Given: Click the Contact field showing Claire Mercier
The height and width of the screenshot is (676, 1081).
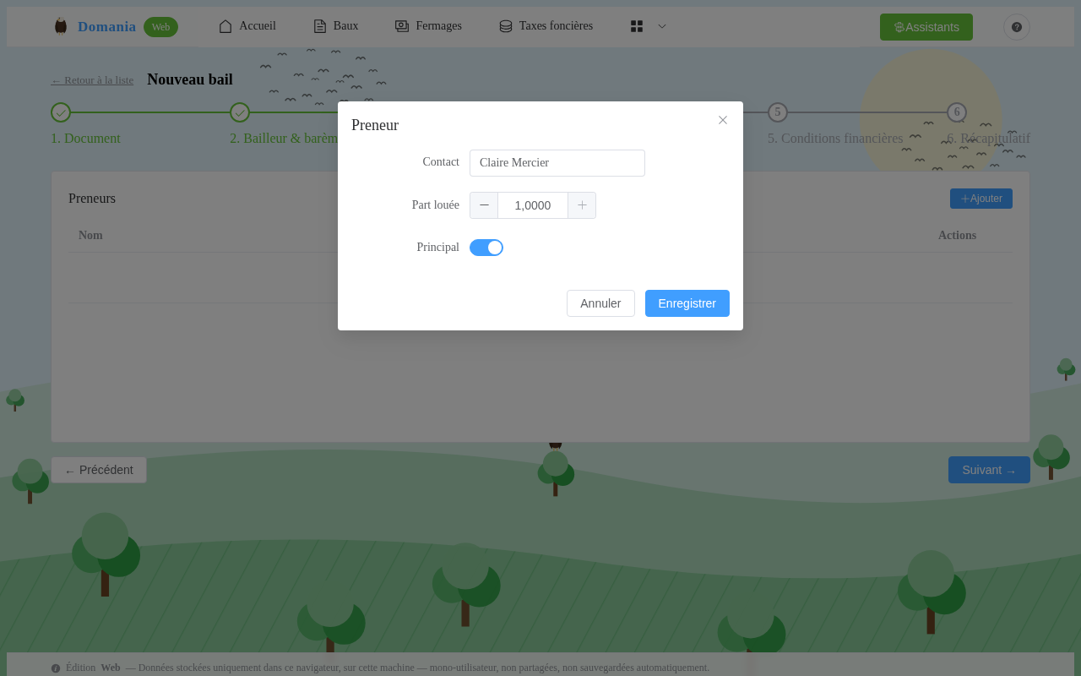Looking at the screenshot, I should coord(557,163).
